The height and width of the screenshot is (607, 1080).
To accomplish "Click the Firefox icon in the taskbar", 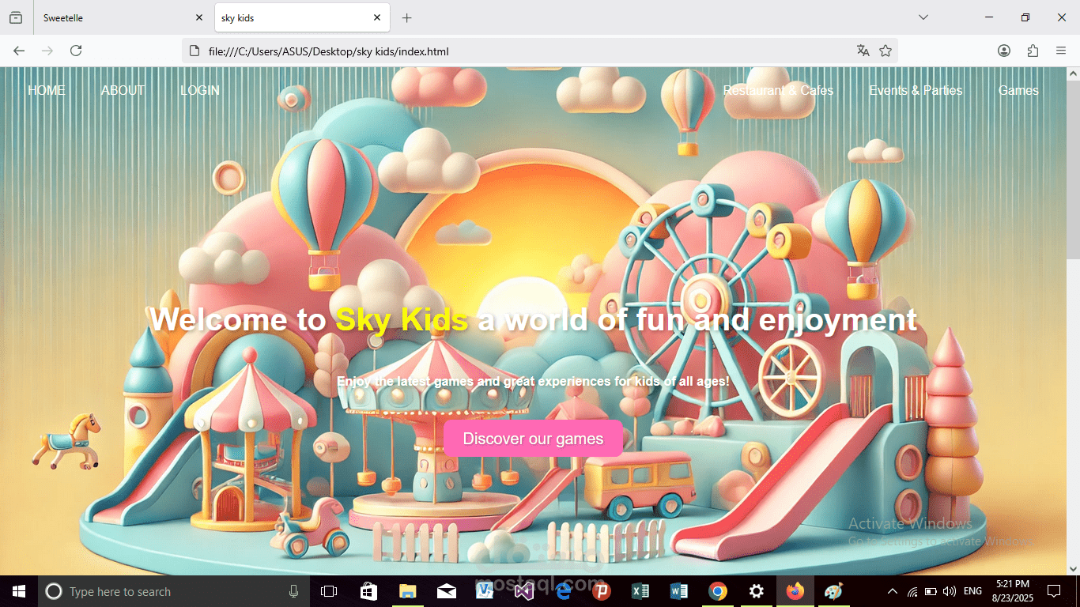I will click(795, 591).
